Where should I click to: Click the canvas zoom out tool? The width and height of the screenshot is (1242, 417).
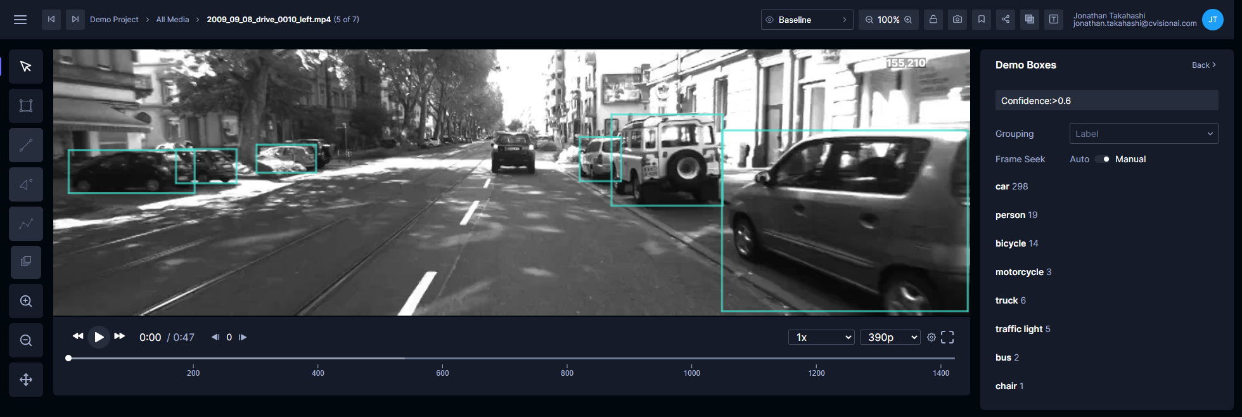[26, 340]
